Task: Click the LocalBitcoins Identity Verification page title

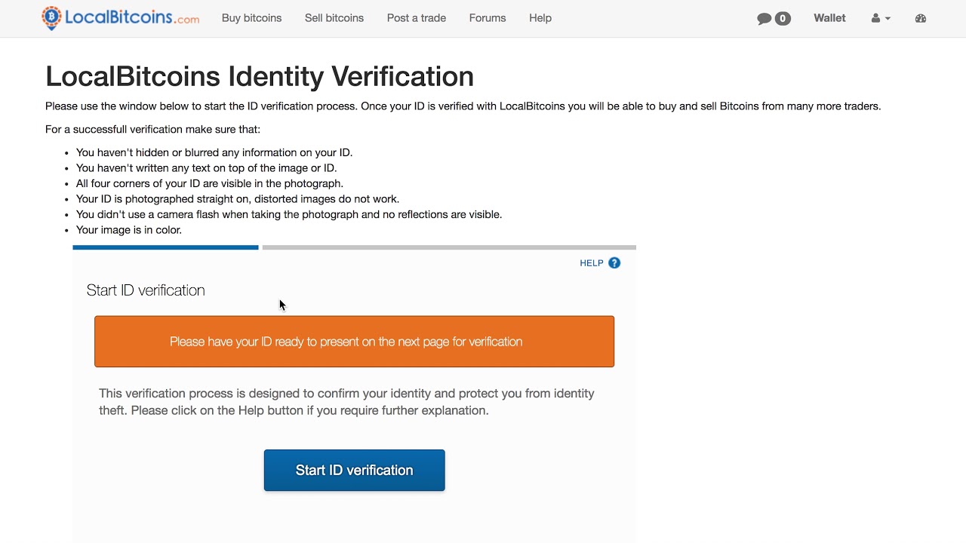Action: pos(260,76)
